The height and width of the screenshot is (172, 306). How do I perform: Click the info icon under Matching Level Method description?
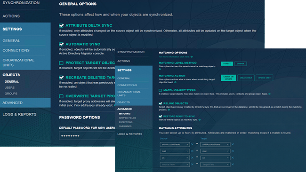[160, 69]
